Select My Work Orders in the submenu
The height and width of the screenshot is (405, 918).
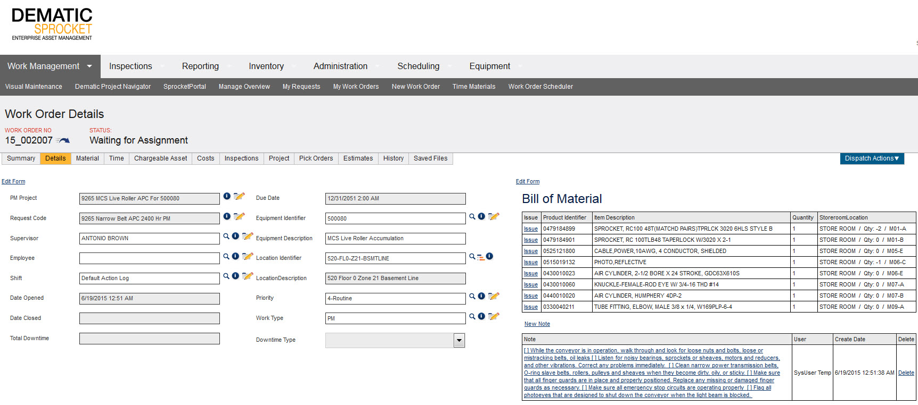tap(356, 87)
